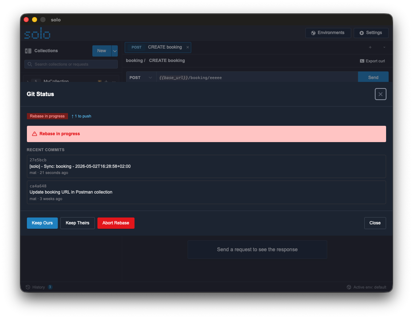The width and height of the screenshot is (413, 319).
Task: Click 'mat · 3 weeks ago' commit metadata
Action: [x=46, y=199]
